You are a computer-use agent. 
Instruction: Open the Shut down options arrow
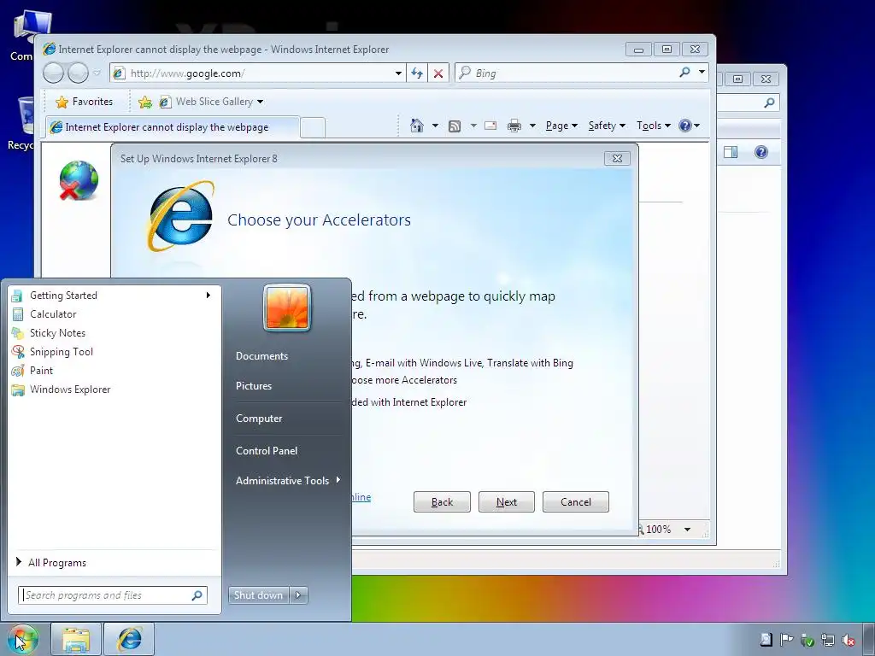(x=298, y=595)
